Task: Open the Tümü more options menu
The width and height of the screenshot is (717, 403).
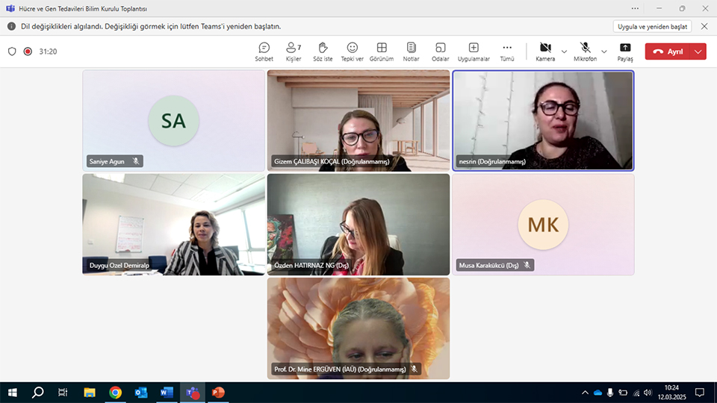Action: coord(507,51)
